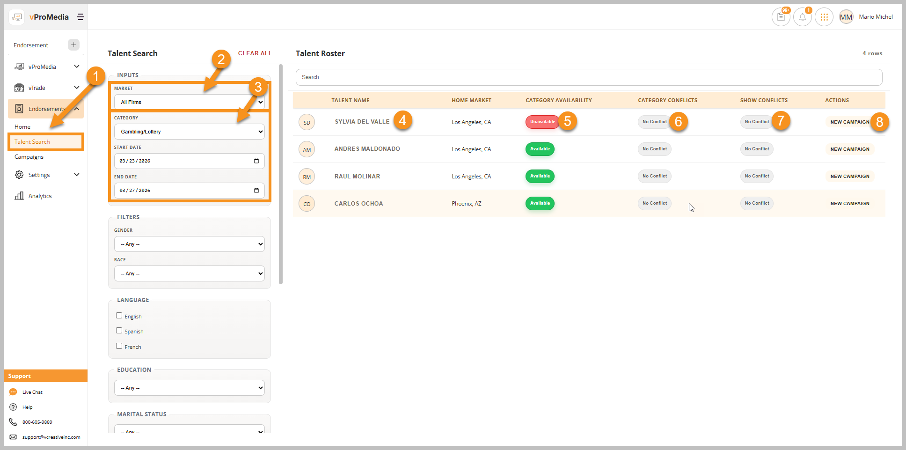906x450 pixels.
Task: Click the plus icon next to Endorsement
Action: 73,45
